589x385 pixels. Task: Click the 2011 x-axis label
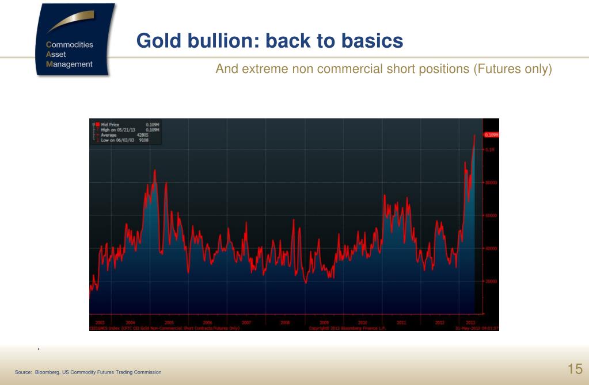pyautogui.click(x=401, y=322)
